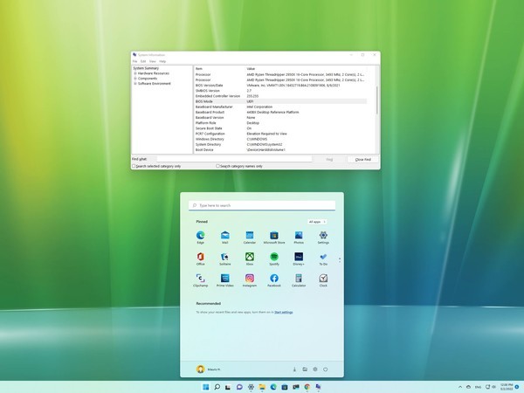
Task: Click the 'Type here to search' box
Action: [x=262, y=205]
